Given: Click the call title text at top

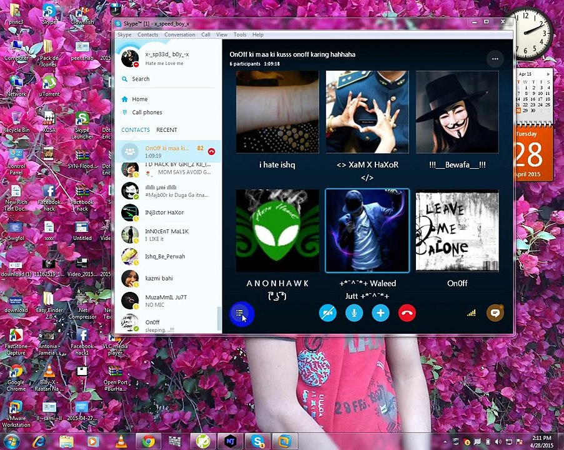Looking at the screenshot, I should 292,55.
